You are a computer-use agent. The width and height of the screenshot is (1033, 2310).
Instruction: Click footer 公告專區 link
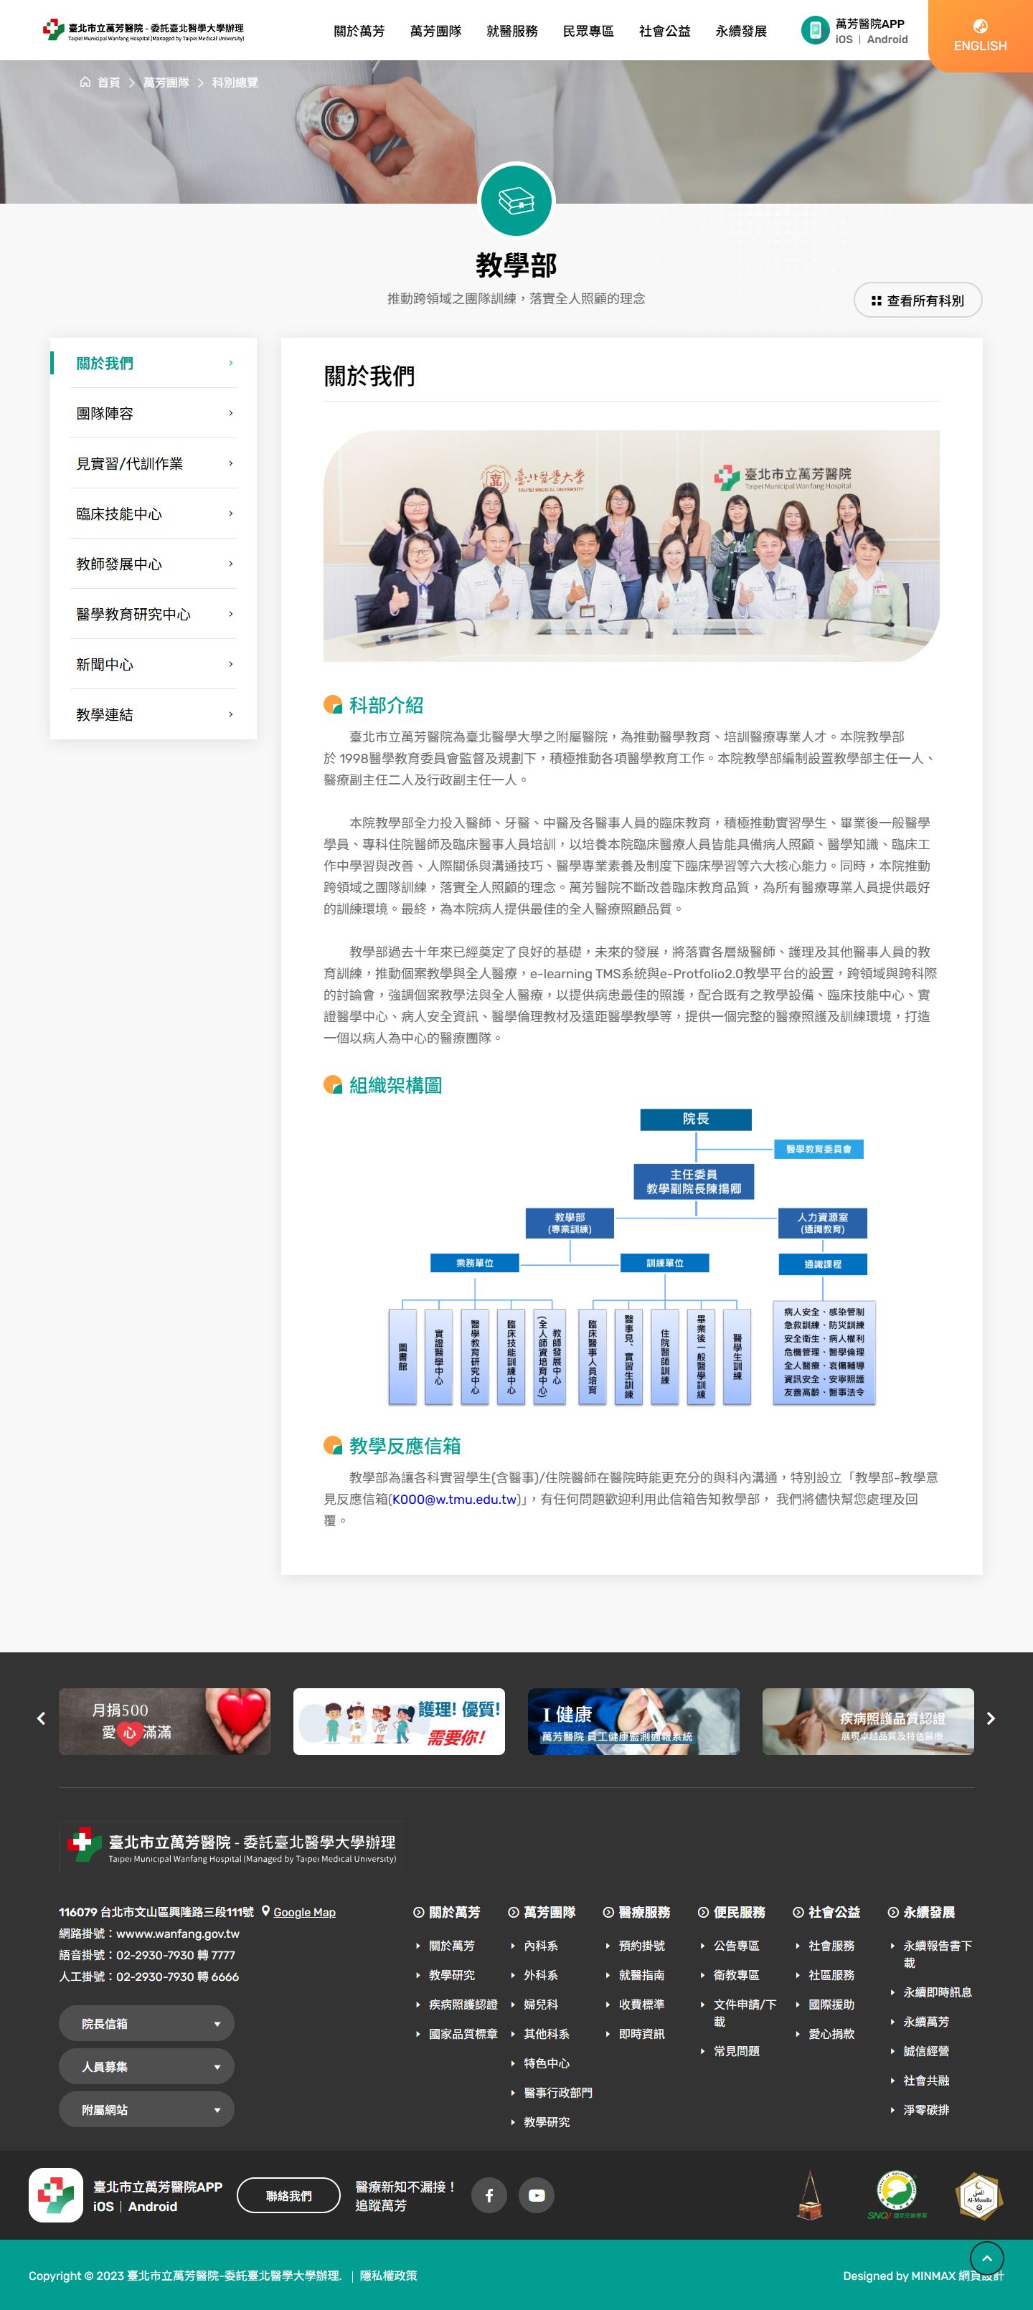(736, 1945)
